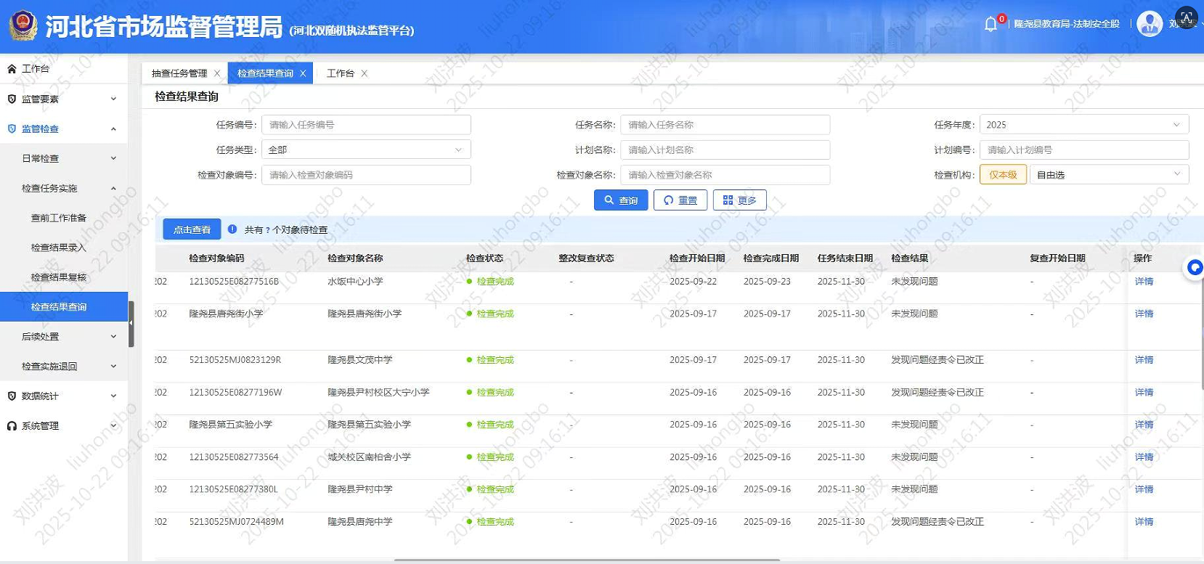Click the Hebei market supervision logo emblem

click(x=23, y=25)
